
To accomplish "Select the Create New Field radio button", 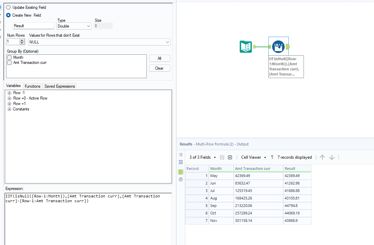I will [8, 15].
